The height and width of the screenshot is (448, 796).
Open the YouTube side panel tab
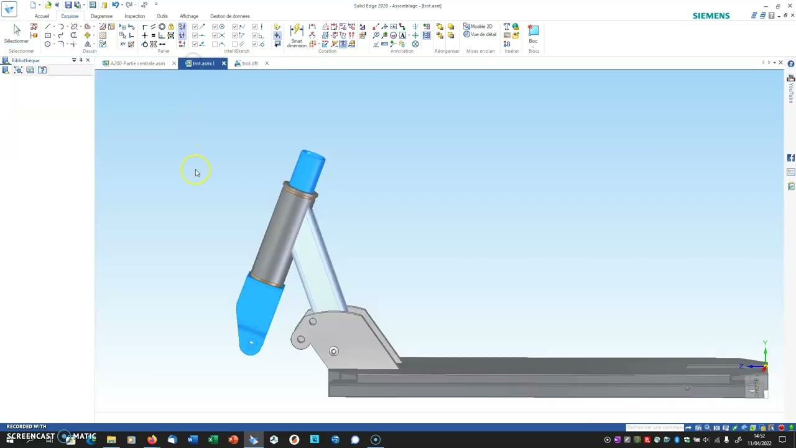tap(791, 90)
